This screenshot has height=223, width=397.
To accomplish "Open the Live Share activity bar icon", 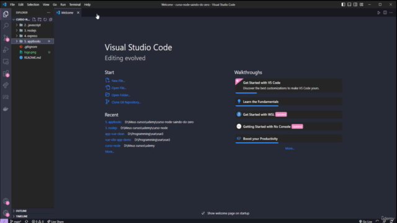I will 6,85.
